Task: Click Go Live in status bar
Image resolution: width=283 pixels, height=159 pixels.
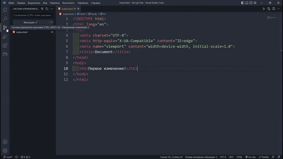Action: pyautogui.click(x=251, y=157)
